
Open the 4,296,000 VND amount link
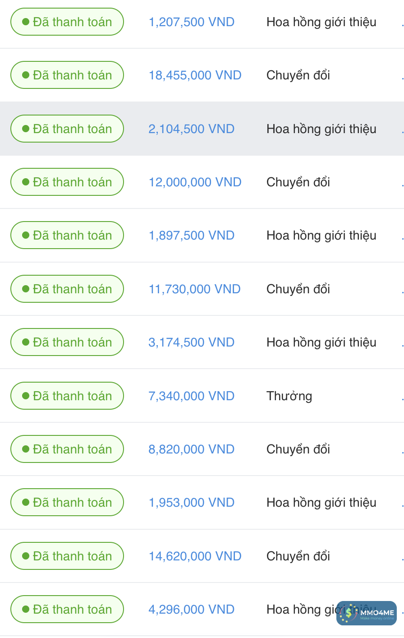(x=192, y=610)
